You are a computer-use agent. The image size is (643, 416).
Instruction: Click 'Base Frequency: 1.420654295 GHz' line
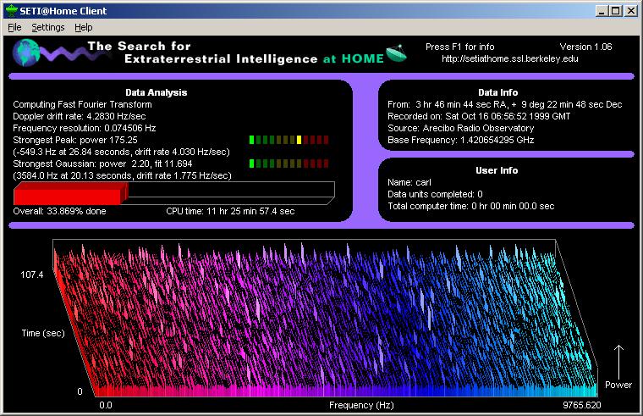tap(461, 140)
